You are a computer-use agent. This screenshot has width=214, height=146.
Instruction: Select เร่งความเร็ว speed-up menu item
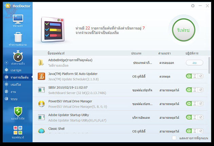click(x=18, y=64)
